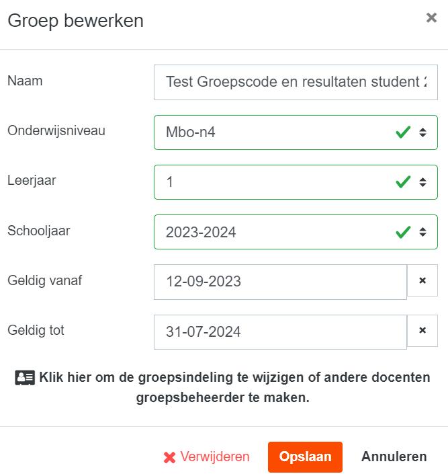Click Annuleren to cancel editing

point(394,457)
